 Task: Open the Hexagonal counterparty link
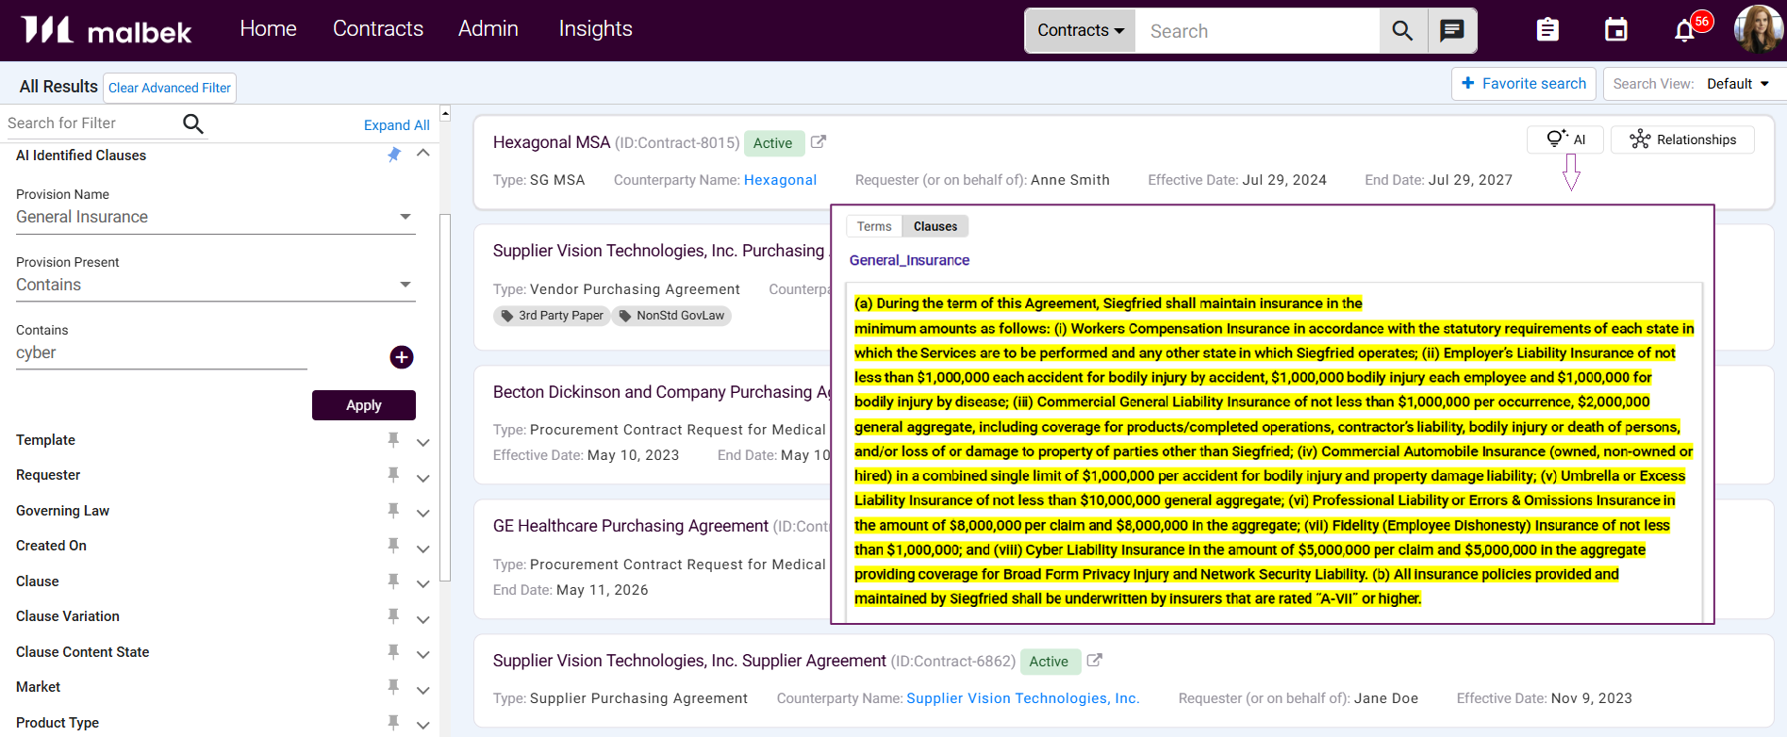[781, 180]
